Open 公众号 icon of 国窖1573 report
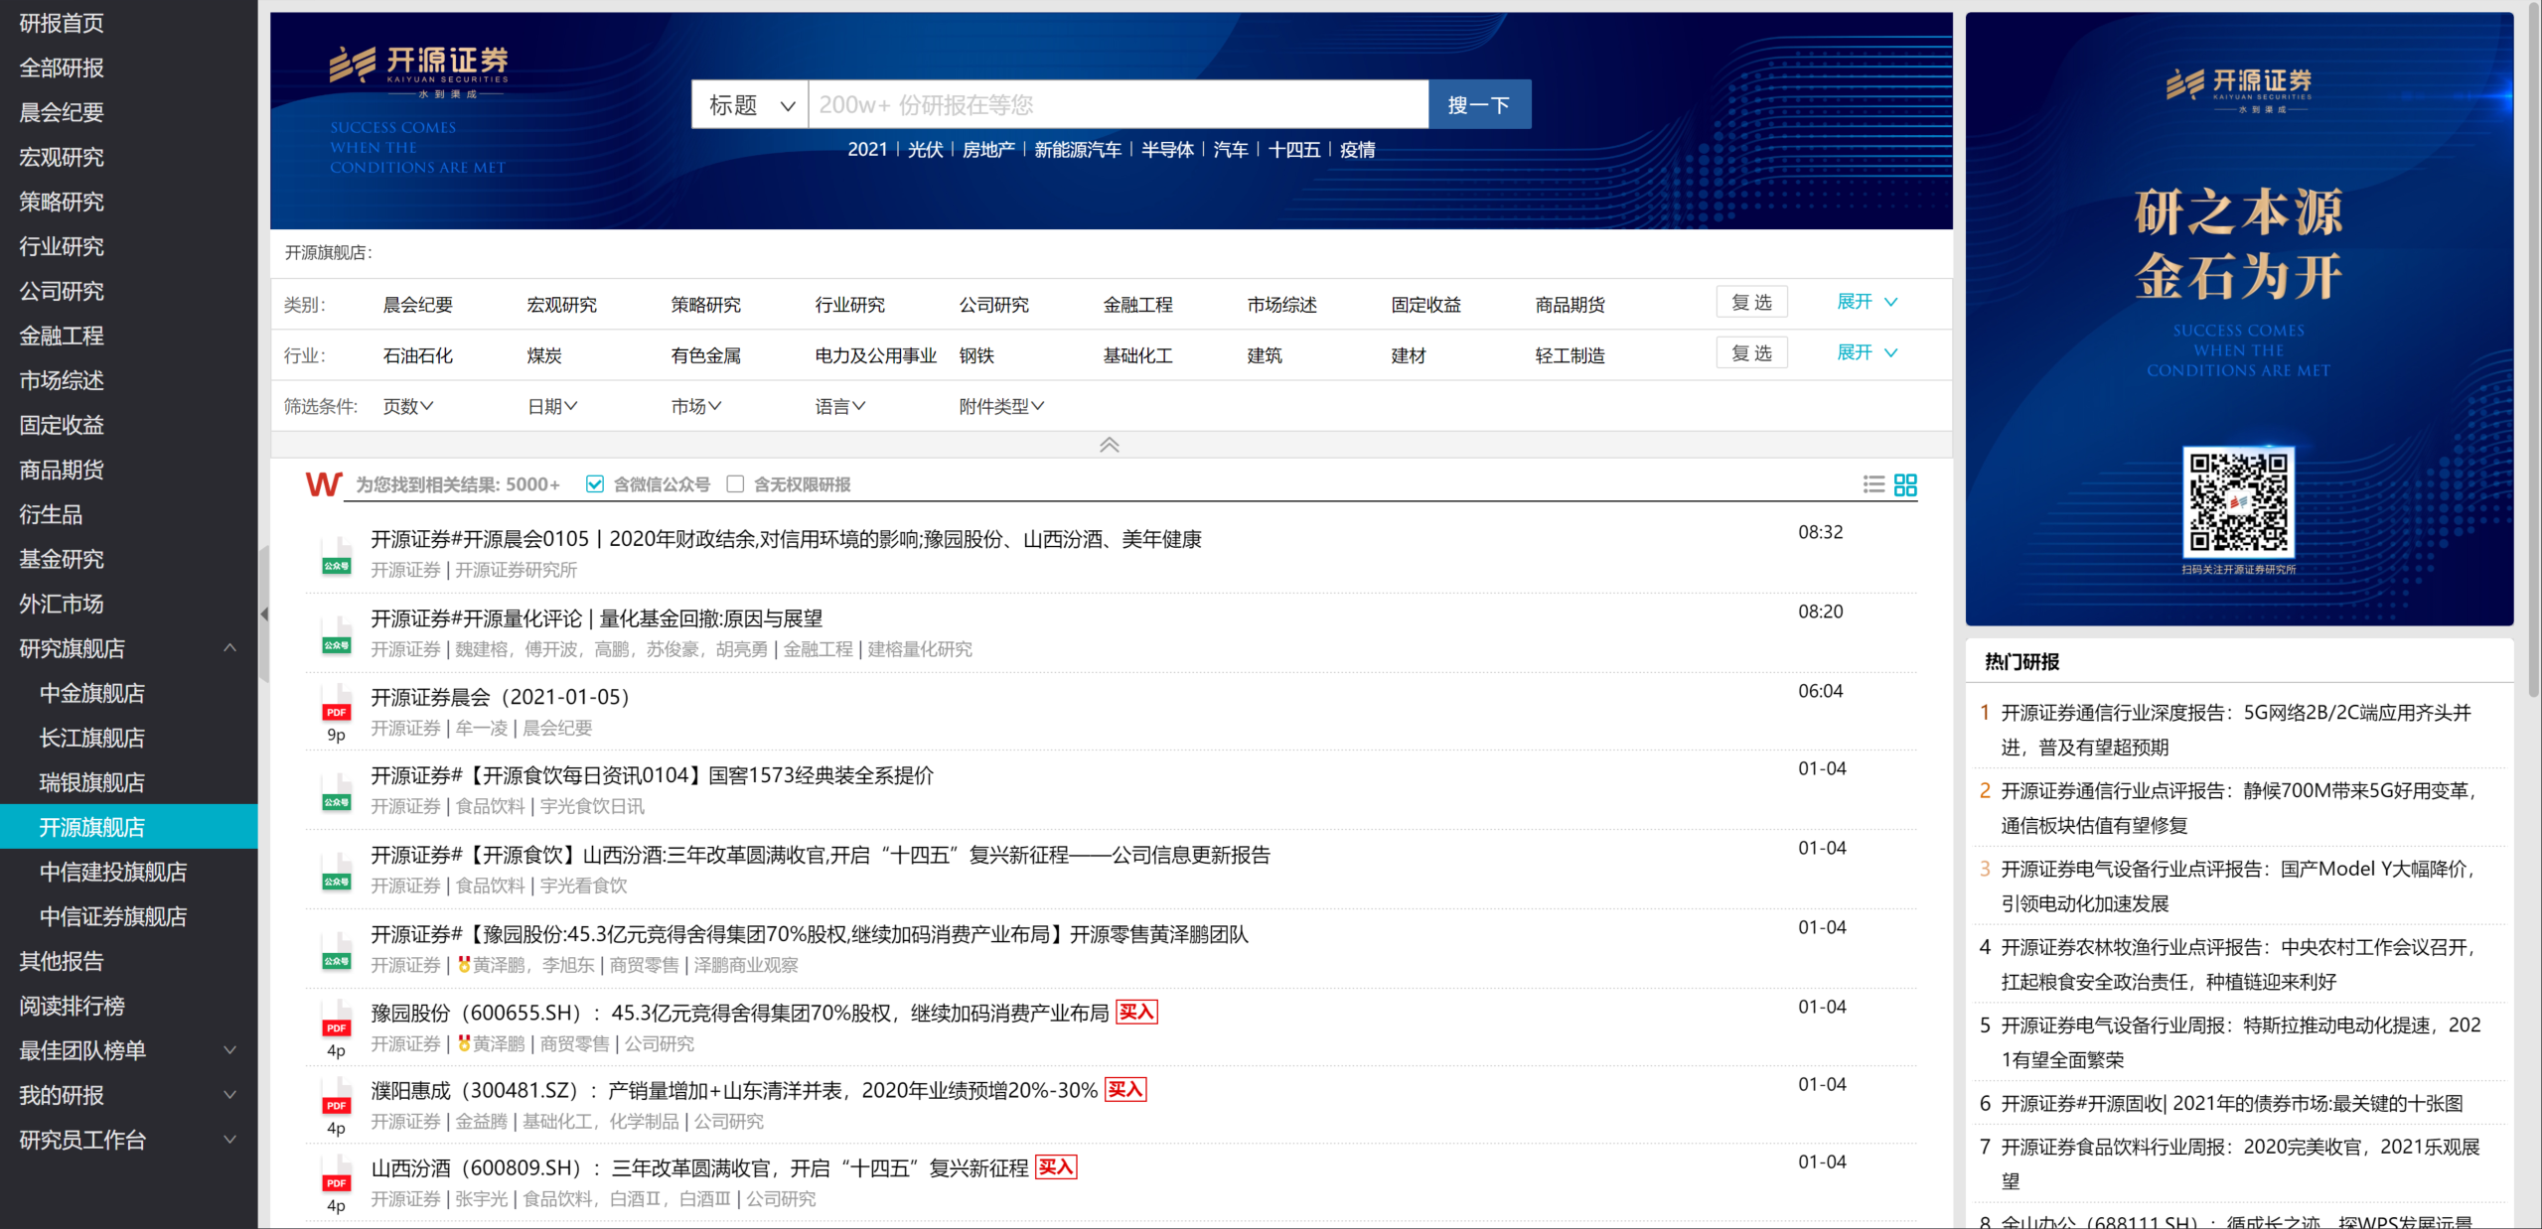This screenshot has height=1229, width=2542. pos(337,792)
